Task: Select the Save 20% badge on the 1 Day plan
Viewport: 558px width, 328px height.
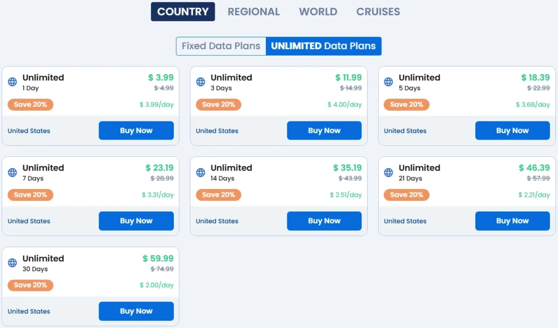Action: (30, 104)
